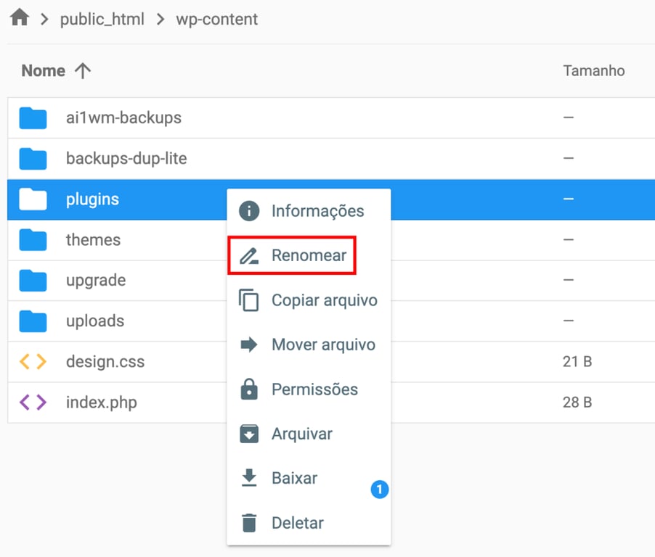655x557 pixels.
Task: Click the Arquivar archive icon
Action: 251,434
